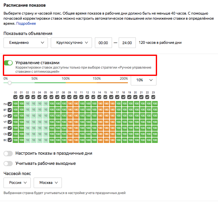This screenshot has width=218, height=202.
Task: Uncheck the hour 09 column checkbox
Action: pos(69,97)
